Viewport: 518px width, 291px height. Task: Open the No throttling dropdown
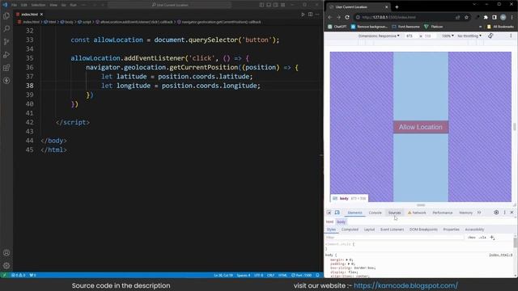tap(469, 36)
